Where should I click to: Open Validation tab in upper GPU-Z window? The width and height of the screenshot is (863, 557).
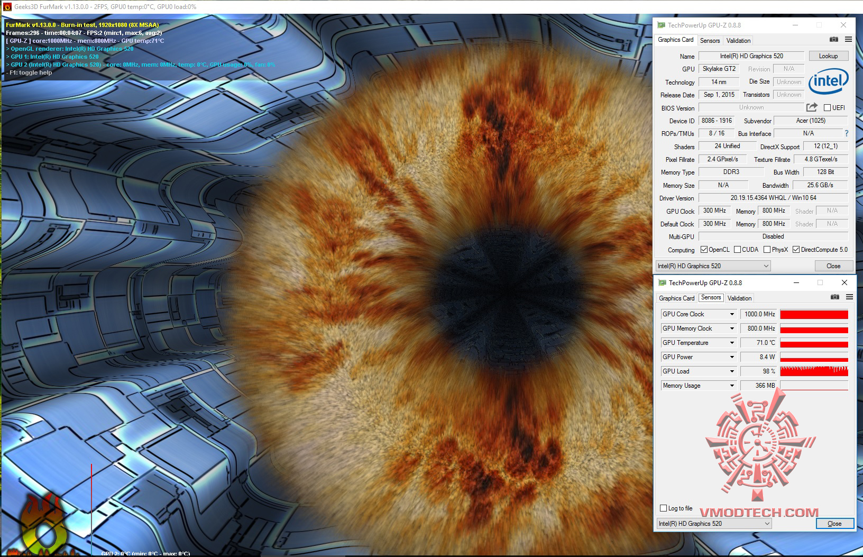coord(738,41)
